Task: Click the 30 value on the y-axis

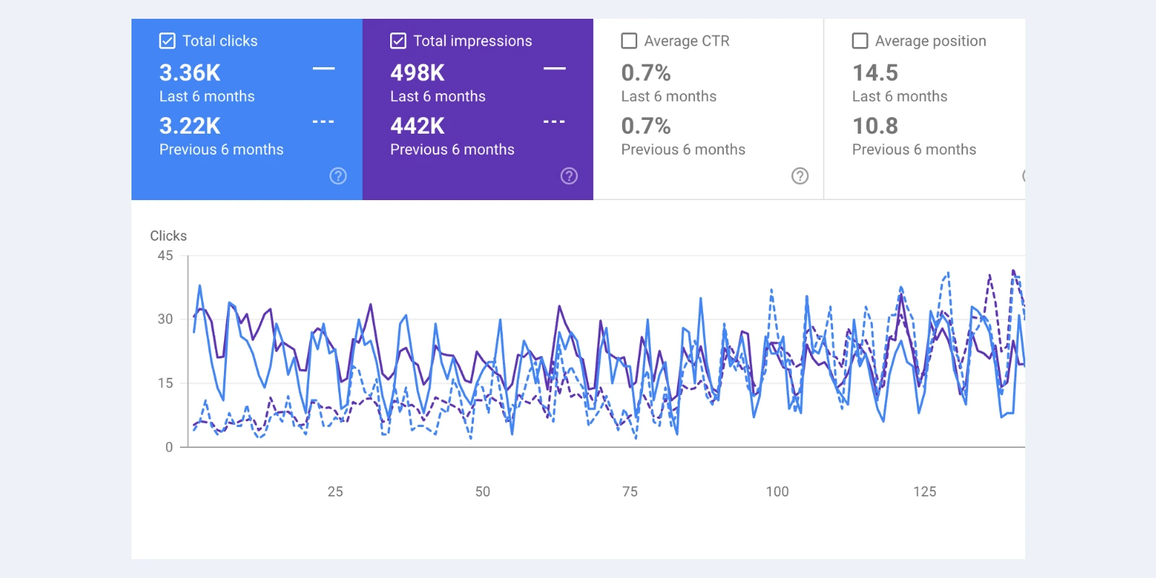Action: [x=165, y=319]
